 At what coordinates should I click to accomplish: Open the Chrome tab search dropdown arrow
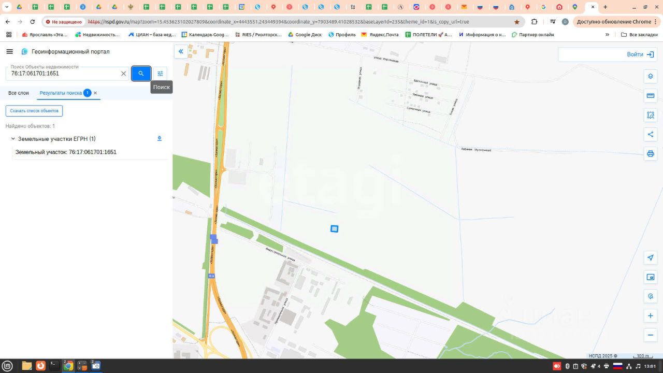[7, 7]
